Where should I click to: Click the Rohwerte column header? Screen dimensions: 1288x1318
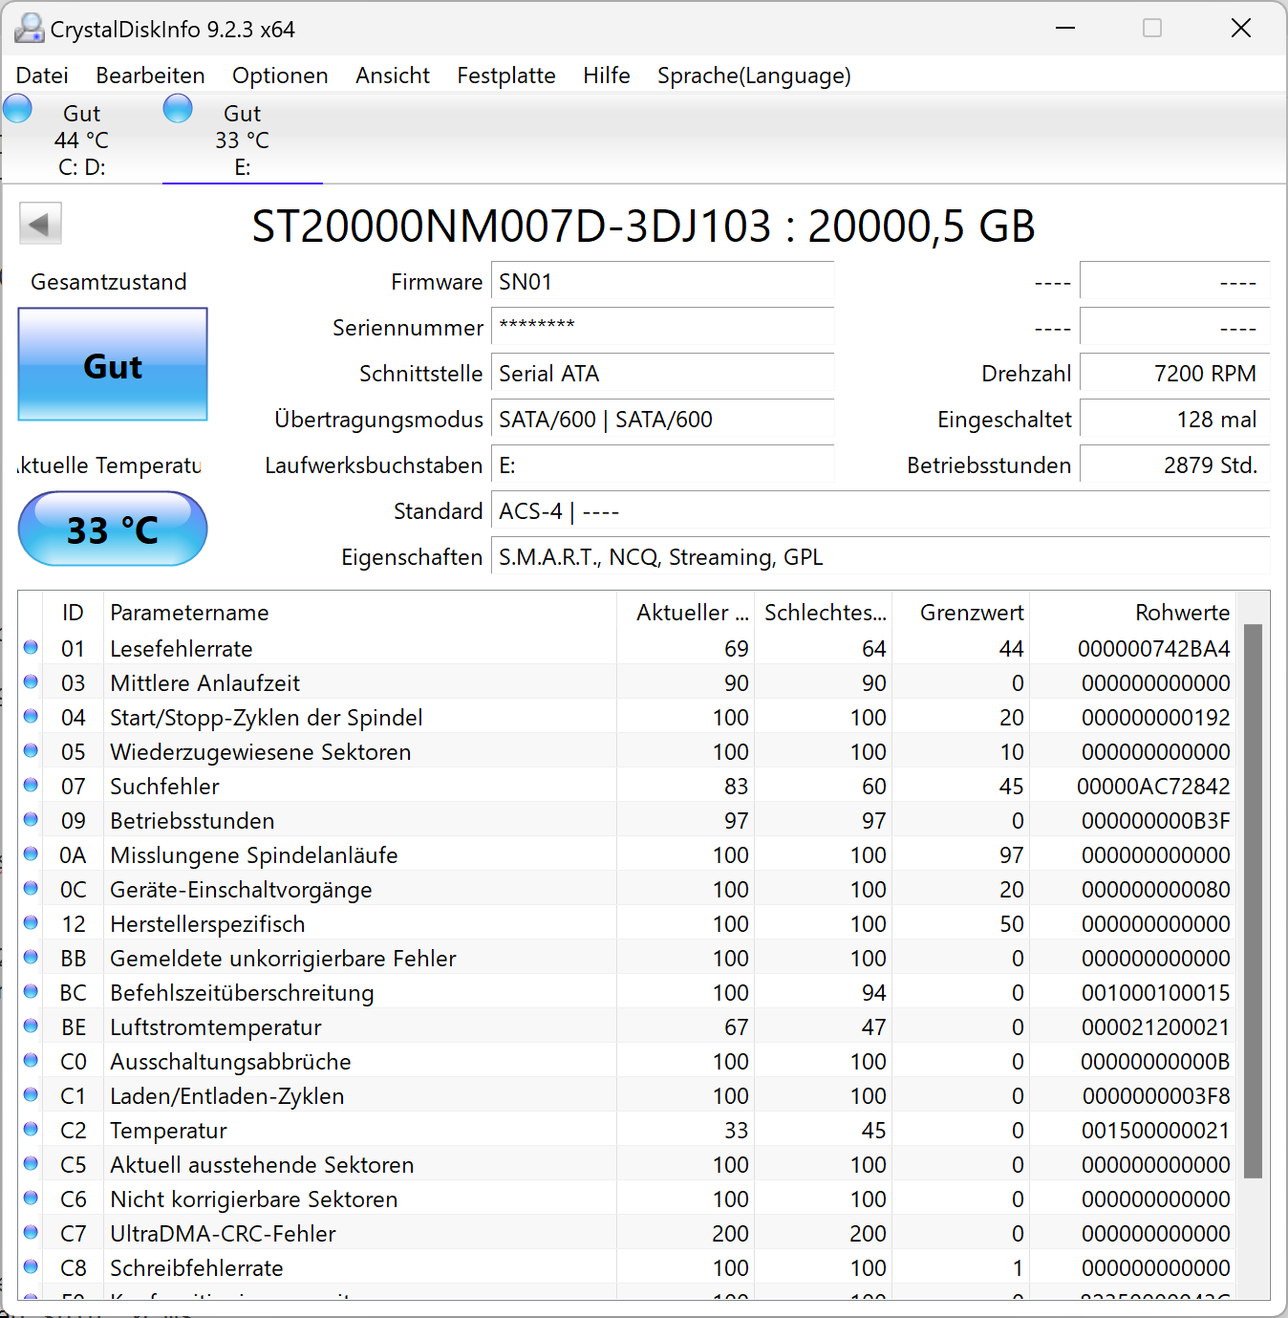1132,613
